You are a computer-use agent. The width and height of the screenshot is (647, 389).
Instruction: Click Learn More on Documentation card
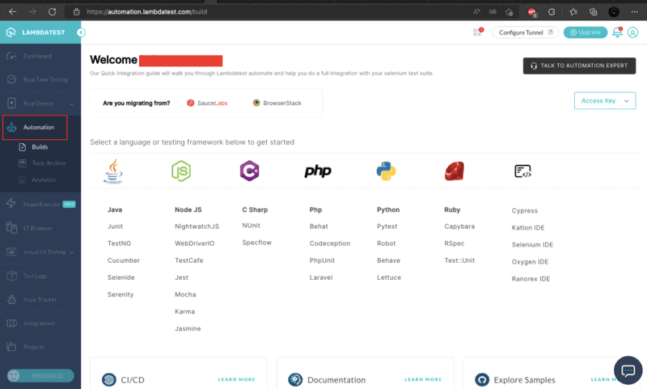point(423,379)
